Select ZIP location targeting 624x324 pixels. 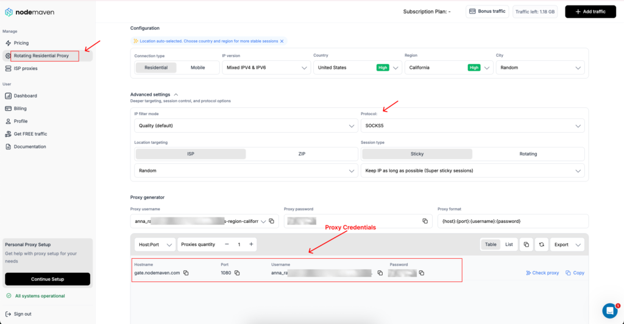(302, 154)
